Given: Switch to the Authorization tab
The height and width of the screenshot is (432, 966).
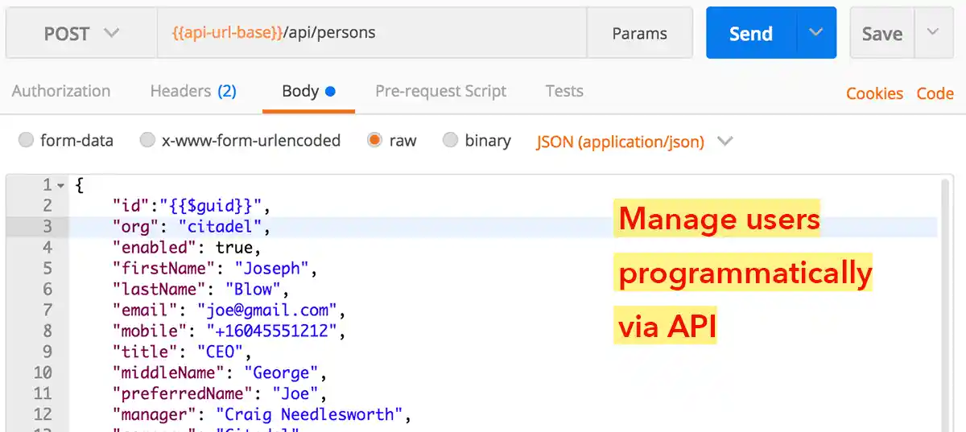Looking at the screenshot, I should 61,91.
